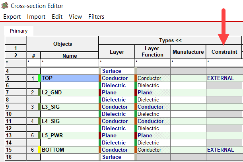Open the Filters menu
Viewport: 243px width, 162px height.
[96, 17]
